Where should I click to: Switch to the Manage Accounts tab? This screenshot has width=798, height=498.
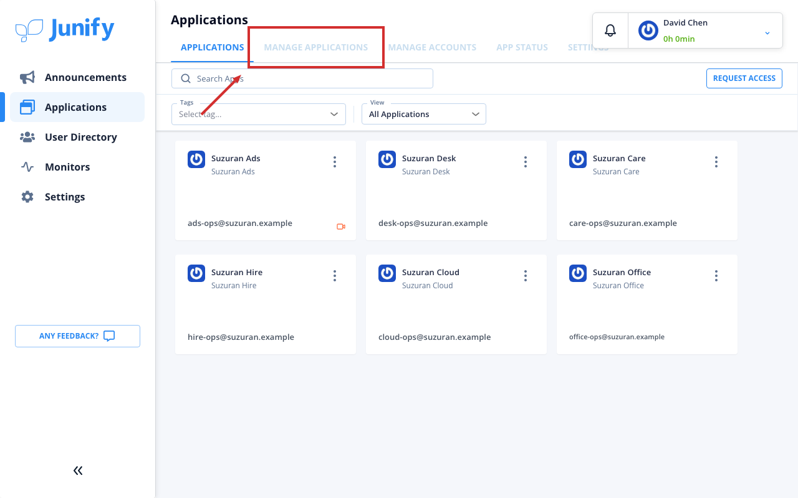point(432,47)
